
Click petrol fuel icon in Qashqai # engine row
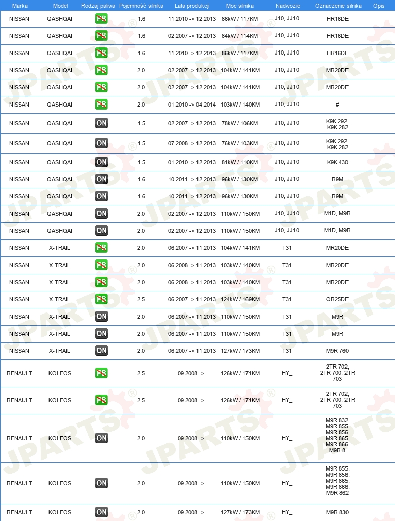[x=101, y=105]
